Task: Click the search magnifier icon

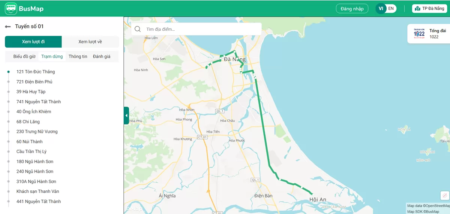Action: (x=138, y=29)
